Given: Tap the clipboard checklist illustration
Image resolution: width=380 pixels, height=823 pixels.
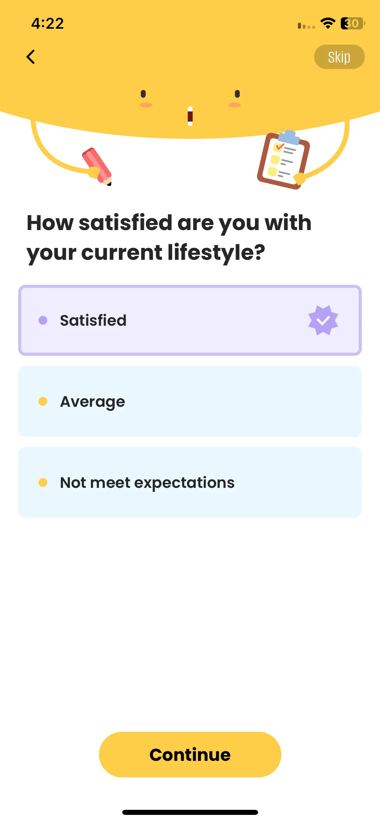Looking at the screenshot, I should 283,160.
